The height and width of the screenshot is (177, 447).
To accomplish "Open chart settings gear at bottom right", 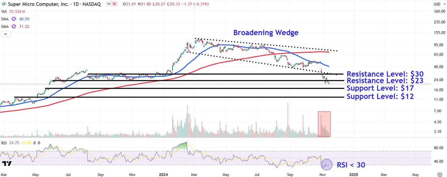I will point(440,174).
